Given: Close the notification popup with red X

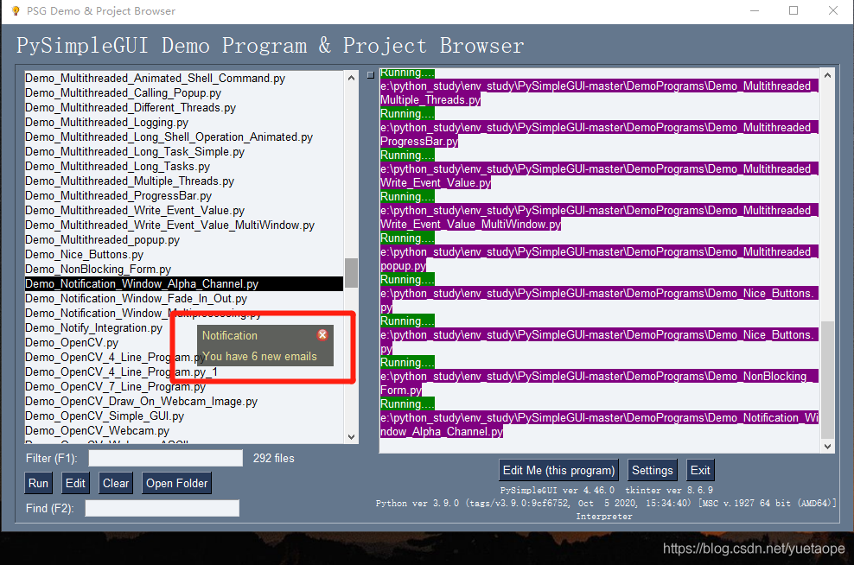Looking at the screenshot, I should [x=322, y=334].
